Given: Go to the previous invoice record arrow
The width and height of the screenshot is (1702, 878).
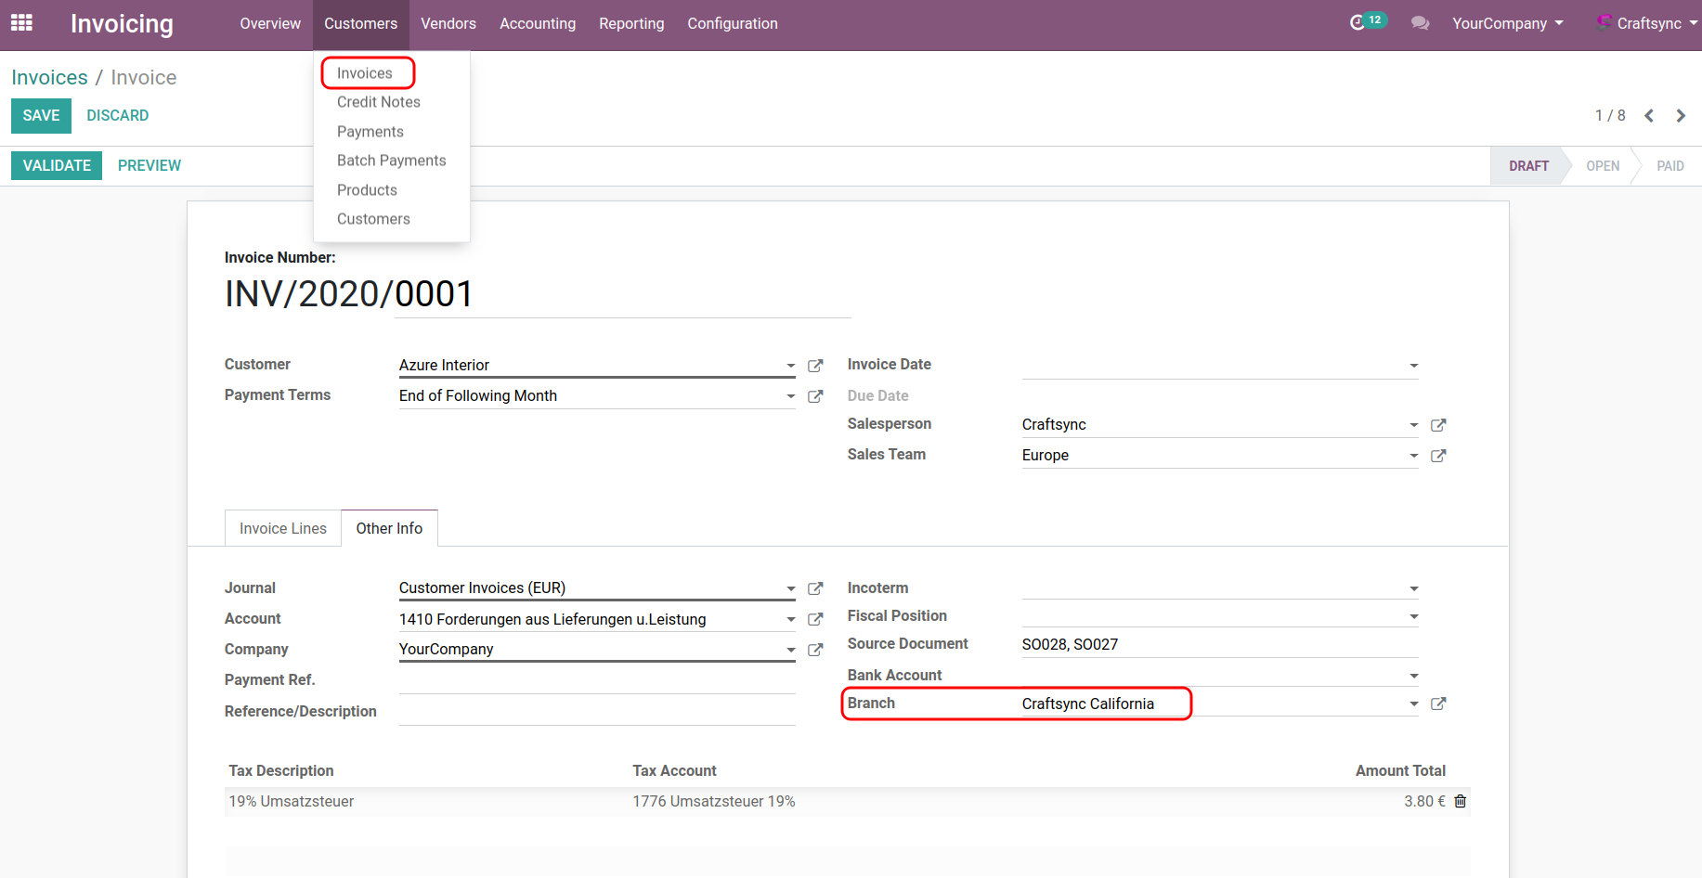Looking at the screenshot, I should pyautogui.click(x=1649, y=116).
